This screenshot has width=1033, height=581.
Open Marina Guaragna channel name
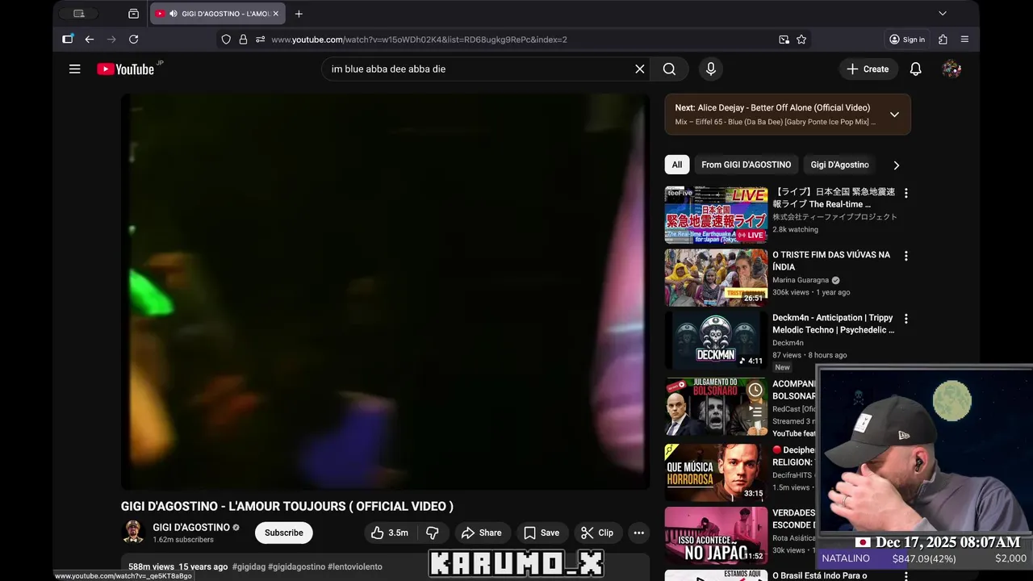point(800,280)
